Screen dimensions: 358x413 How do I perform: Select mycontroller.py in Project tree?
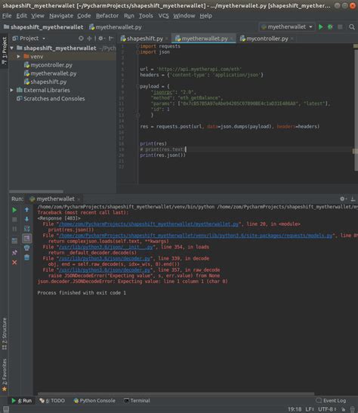[x=51, y=65]
